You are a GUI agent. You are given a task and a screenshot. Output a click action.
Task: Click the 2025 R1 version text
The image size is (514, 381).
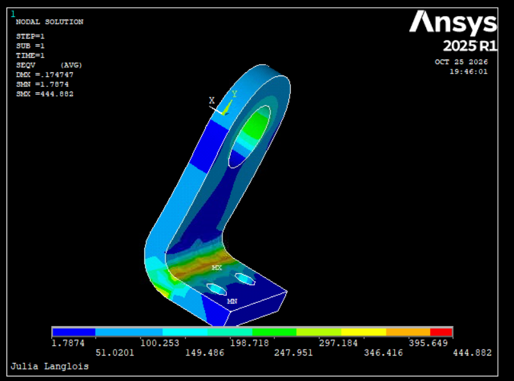tap(470, 46)
